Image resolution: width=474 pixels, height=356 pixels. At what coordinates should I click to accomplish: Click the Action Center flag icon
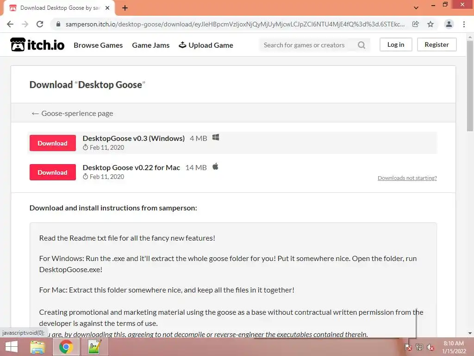408,347
